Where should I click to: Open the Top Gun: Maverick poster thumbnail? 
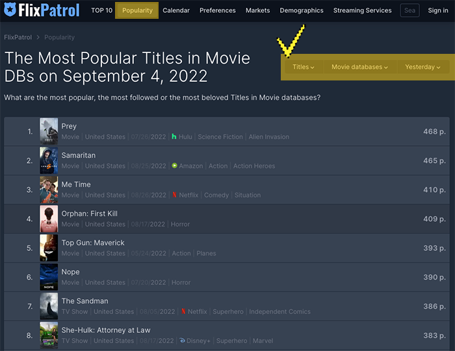49,248
